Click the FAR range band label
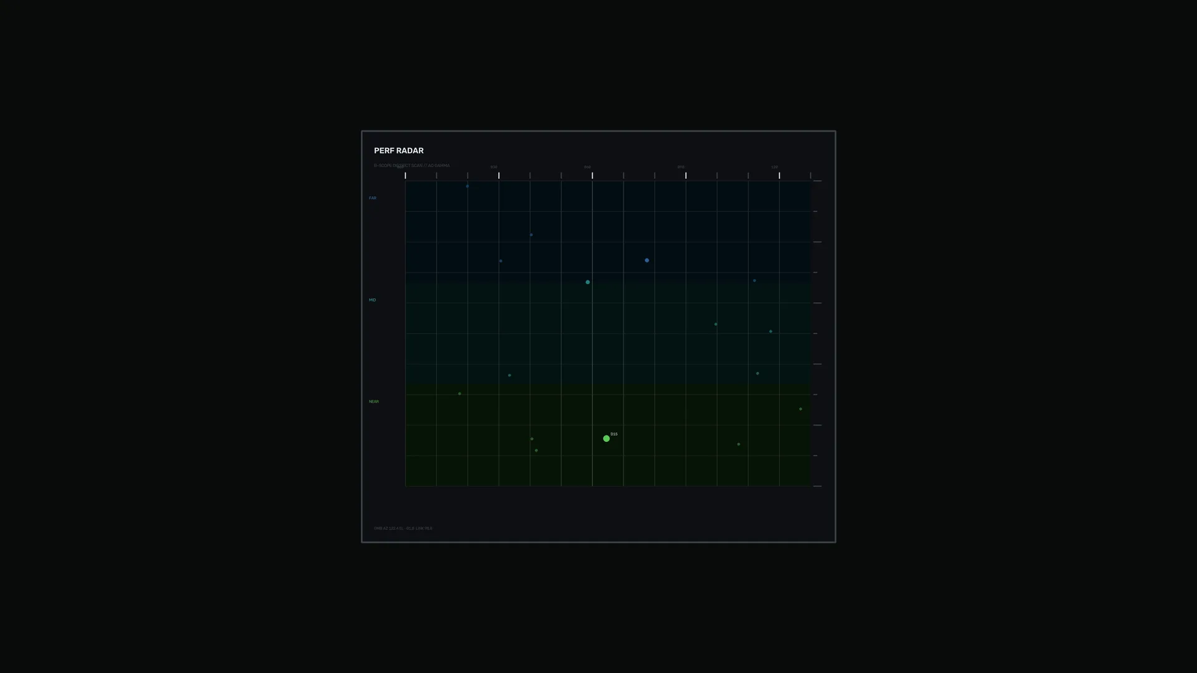Image resolution: width=1197 pixels, height=673 pixels. (372, 198)
